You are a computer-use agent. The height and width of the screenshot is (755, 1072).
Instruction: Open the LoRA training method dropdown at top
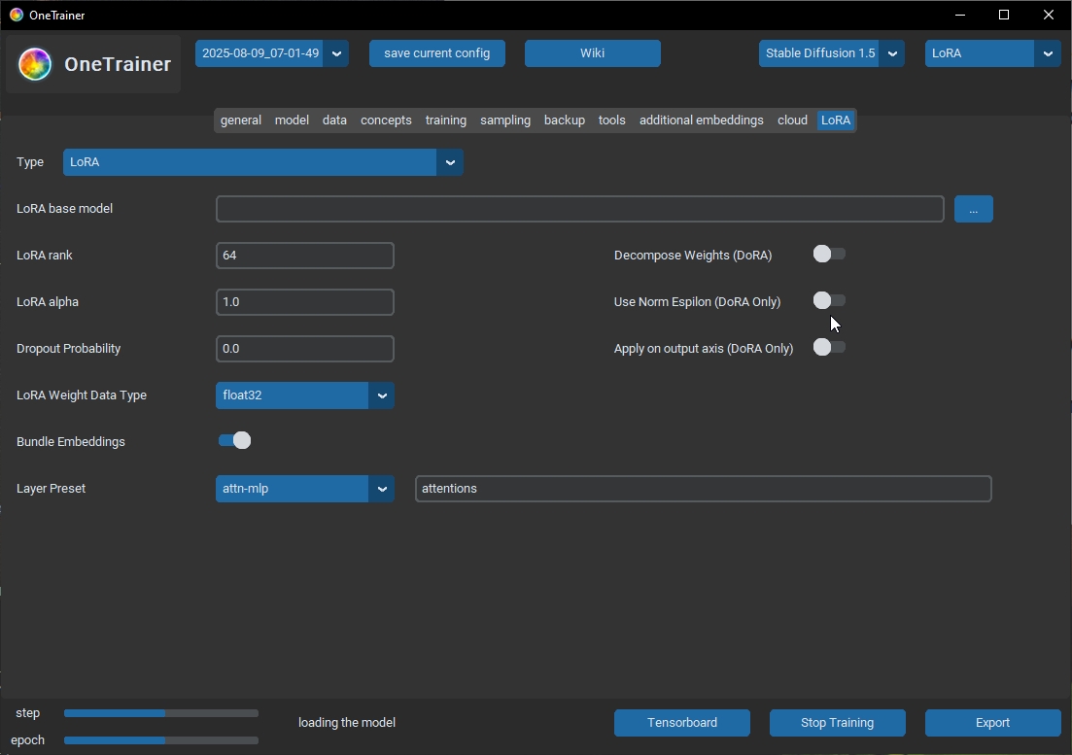992,53
